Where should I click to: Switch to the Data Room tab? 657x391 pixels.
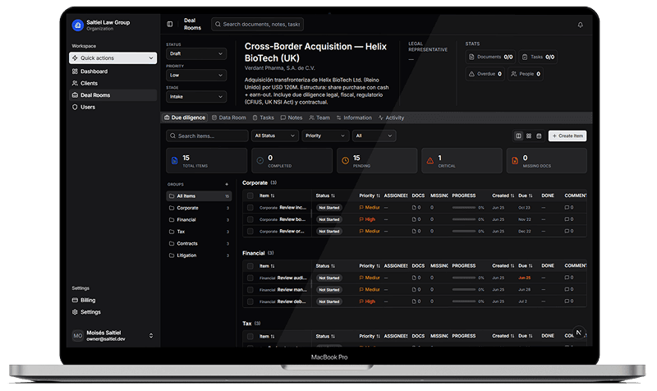point(229,117)
